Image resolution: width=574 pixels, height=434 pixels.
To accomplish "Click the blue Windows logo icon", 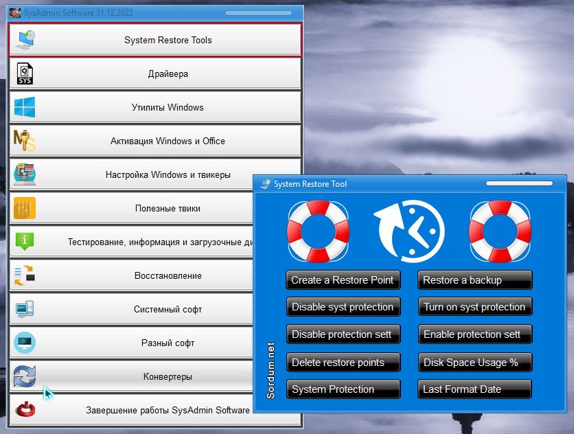I will (25, 107).
